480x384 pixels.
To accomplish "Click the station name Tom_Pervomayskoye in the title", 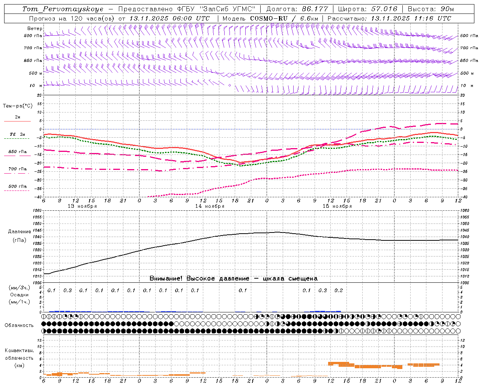I will [x=63, y=9].
